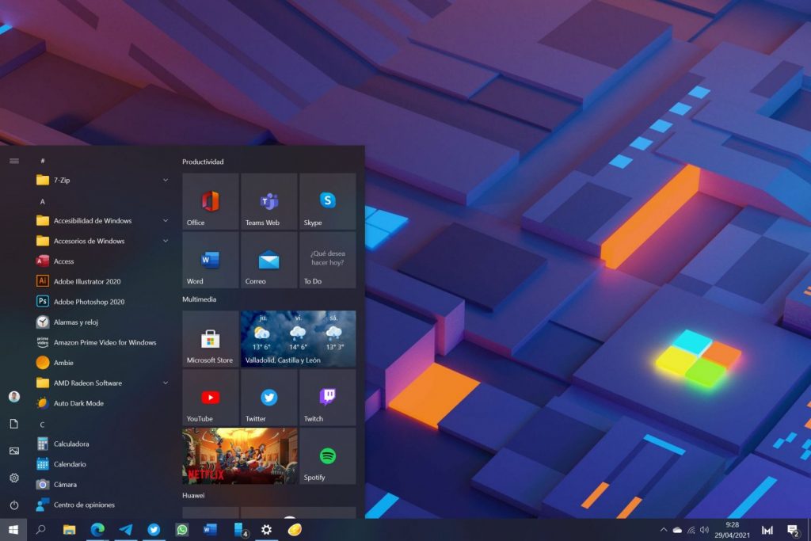Screen dimensions: 811x541
Task: Open the Spotify tile
Action: (x=327, y=456)
